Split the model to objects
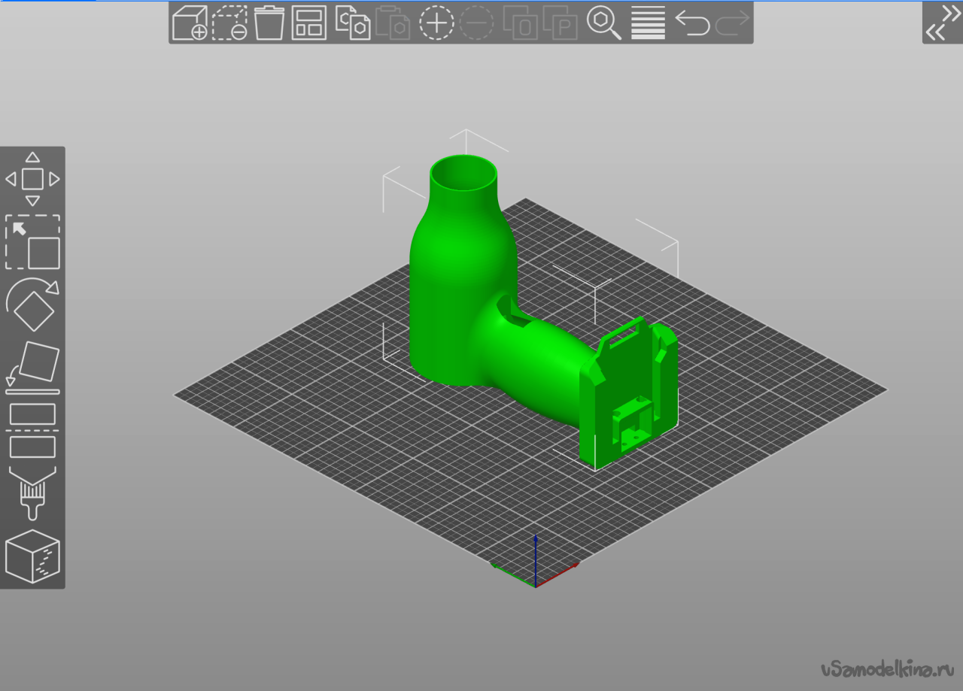Viewport: 963px width, 691px height. pos(520,23)
